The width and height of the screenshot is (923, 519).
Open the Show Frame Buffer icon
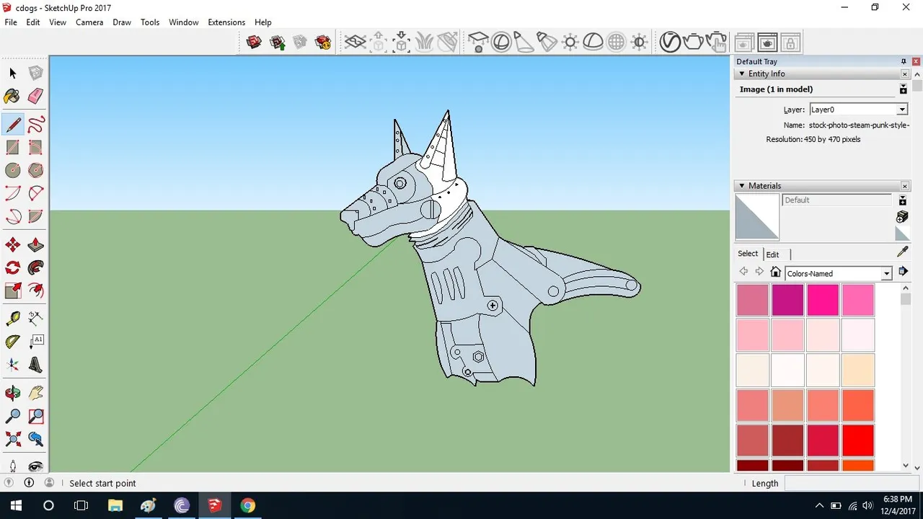pyautogui.click(x=767, y=43)
